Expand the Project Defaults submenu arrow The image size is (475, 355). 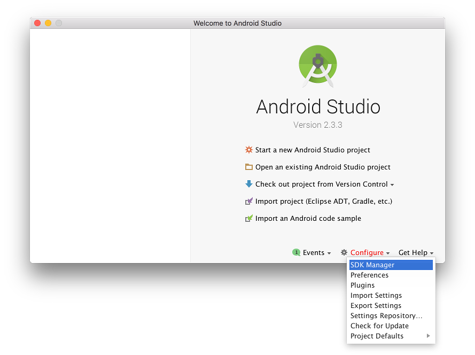428,336
